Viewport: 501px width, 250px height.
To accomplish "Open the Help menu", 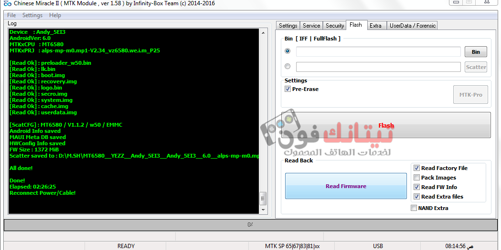I will 55,15.
